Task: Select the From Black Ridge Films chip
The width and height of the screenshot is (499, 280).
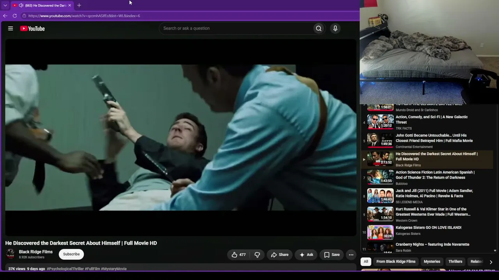Action: click(396, 262)
